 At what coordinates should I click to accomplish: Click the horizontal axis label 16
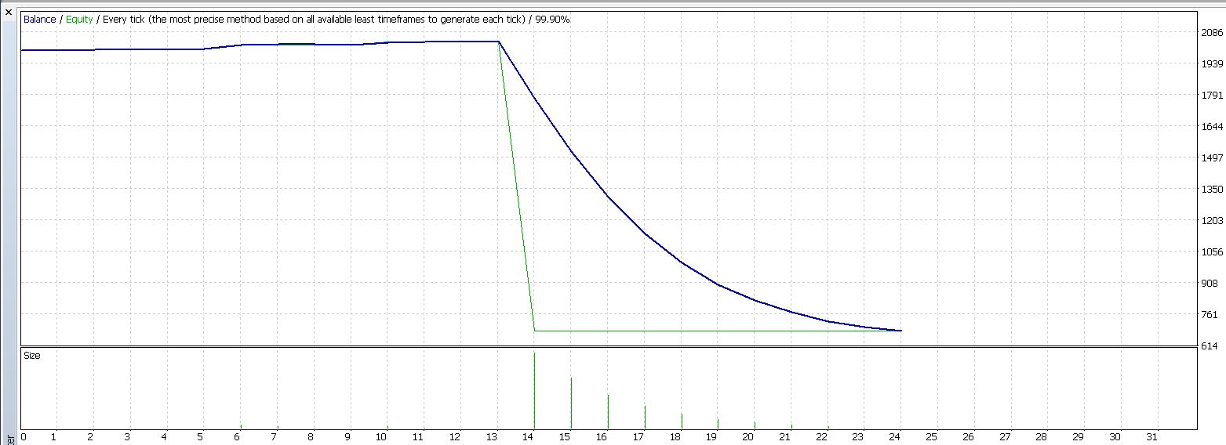[602, 437]
